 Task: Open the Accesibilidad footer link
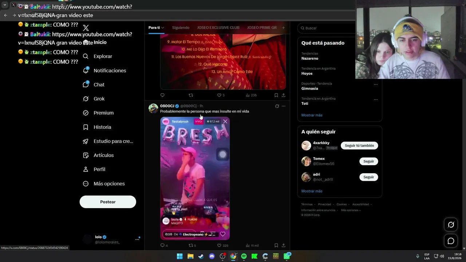[x=360, y=205]
